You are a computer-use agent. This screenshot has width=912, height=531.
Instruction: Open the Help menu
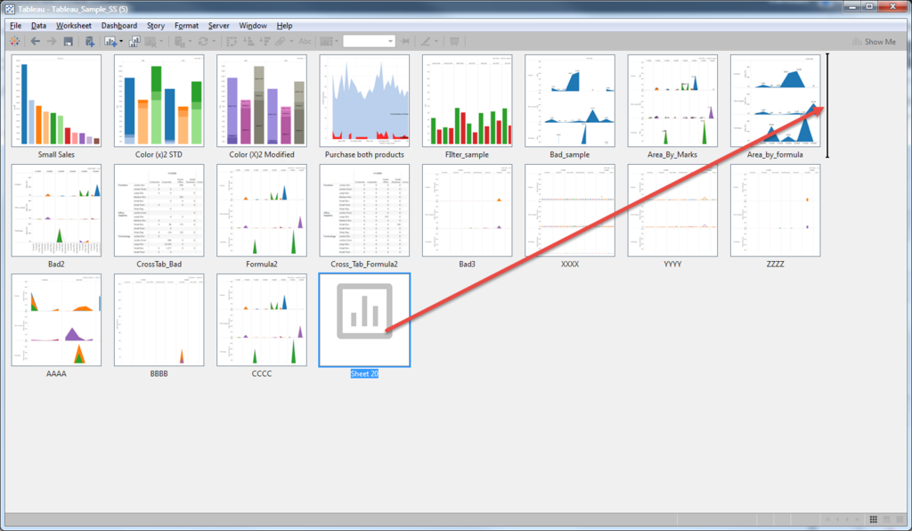284,26
